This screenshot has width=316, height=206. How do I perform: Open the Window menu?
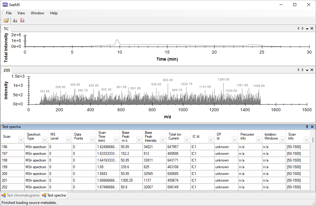[37, 13]
